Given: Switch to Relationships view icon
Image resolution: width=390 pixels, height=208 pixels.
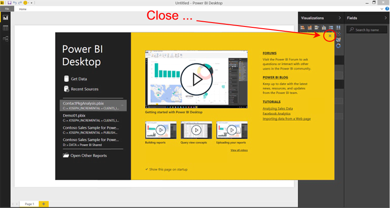Looking at the screenshot, I should click(6, 39).
